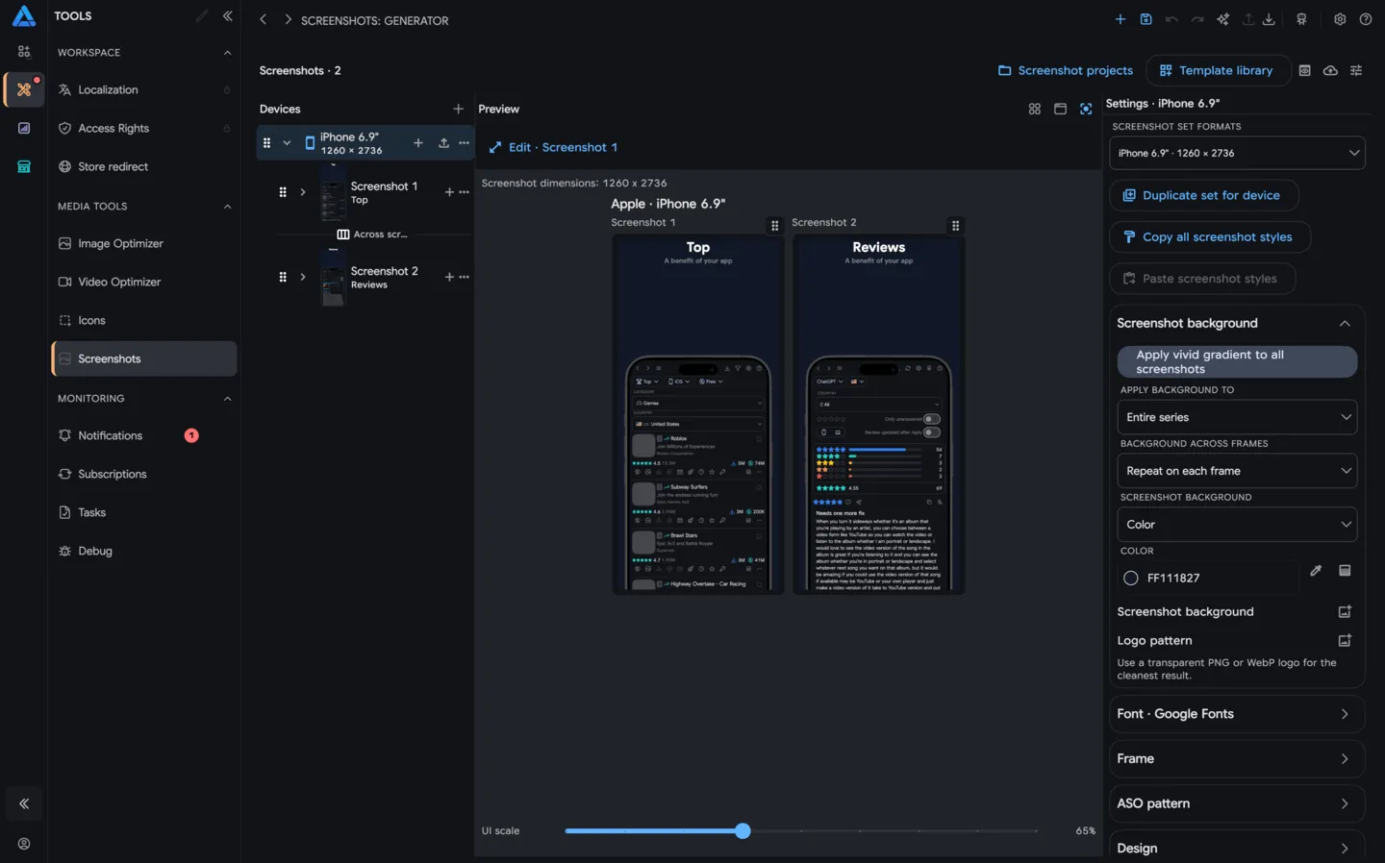The width and height of the screenshot is (1385, 863).
Task: Add a new device with the Devices plus icon
Action: (458, 110)
